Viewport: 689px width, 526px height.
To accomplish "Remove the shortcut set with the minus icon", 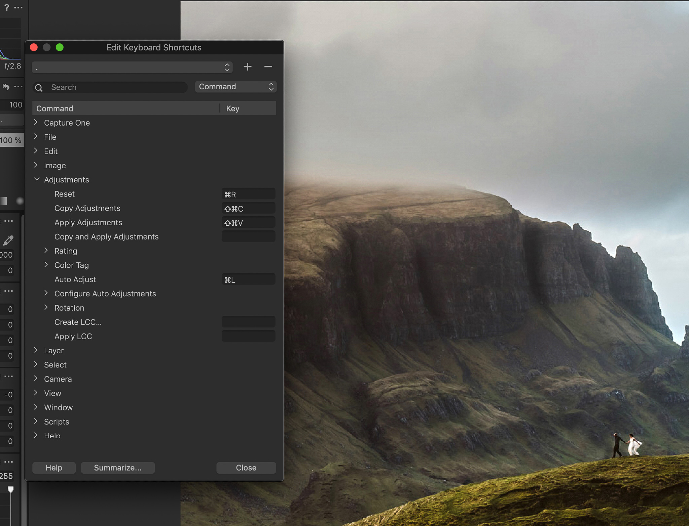I will pos(268,67).
